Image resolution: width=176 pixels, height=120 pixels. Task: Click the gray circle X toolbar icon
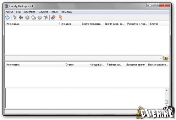point(27,18)
